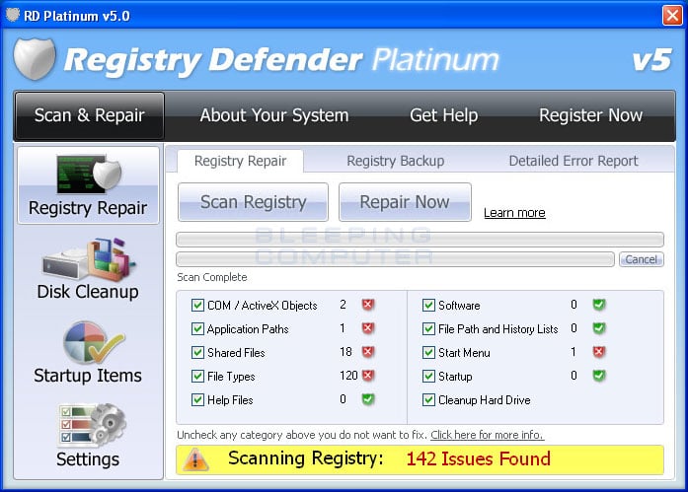The width and height of the screenshot is (688, 492).
Task: Open Click here for more info link
Action: coord(487,435)
